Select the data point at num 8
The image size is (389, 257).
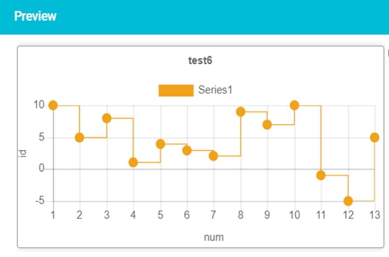[x=241, y=112]
